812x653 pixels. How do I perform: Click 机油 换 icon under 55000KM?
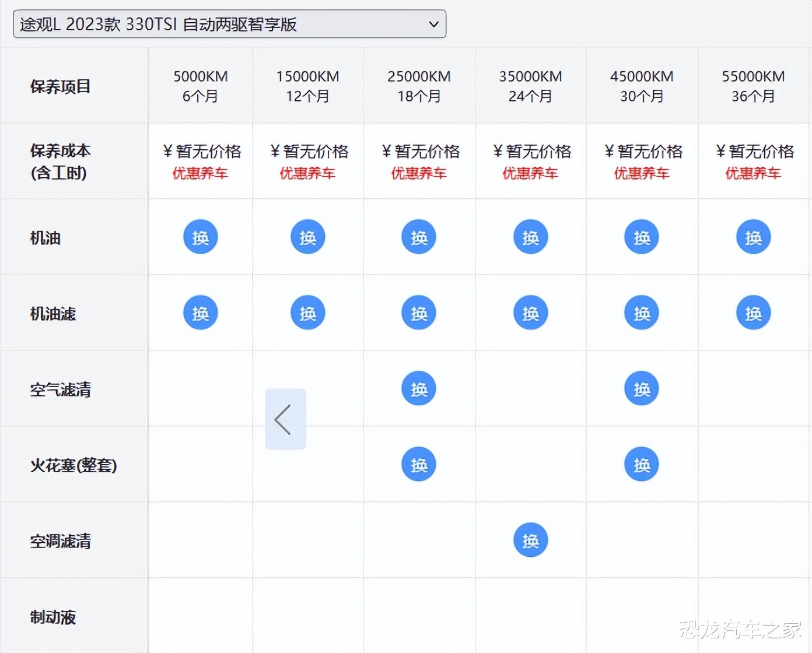click(x=754, y=237)
